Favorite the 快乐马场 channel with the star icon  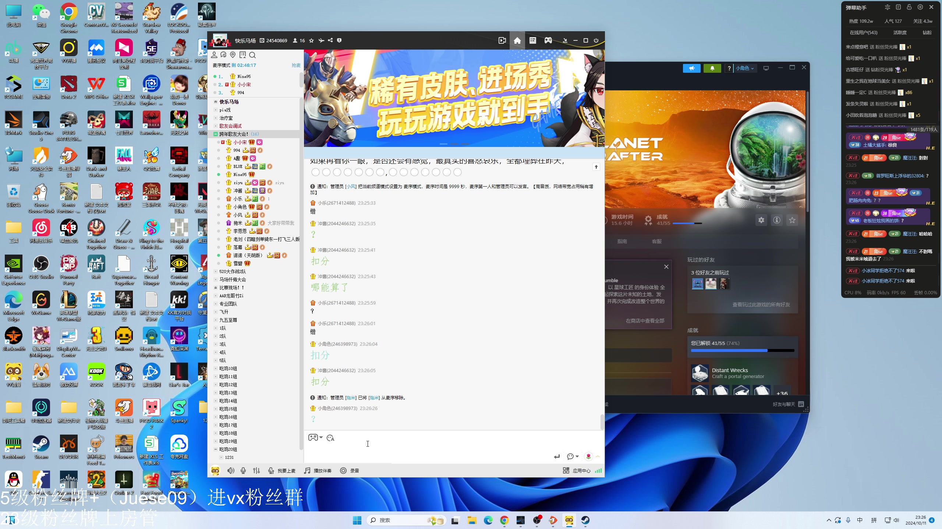(311, 40)
